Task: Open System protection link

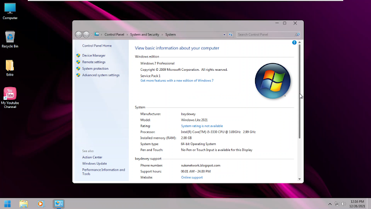Action: click(x=95, y=69)
